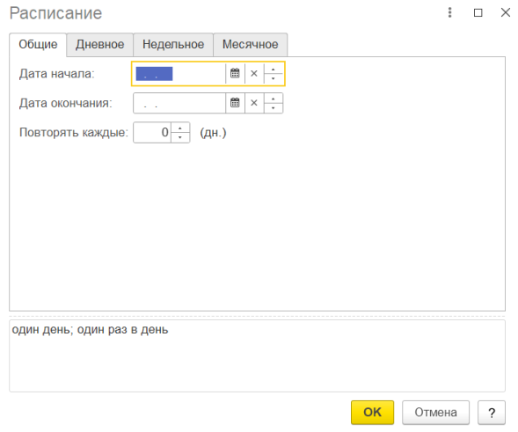Viewport: 518px width, 432px height.
Task: Increase the Дата окончания value with up arrow
Action: (274, 99)
